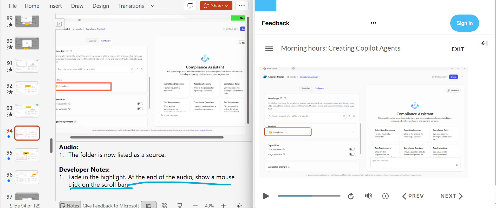
Task: Click the Sign In button
Action: [x=465, y=23]
